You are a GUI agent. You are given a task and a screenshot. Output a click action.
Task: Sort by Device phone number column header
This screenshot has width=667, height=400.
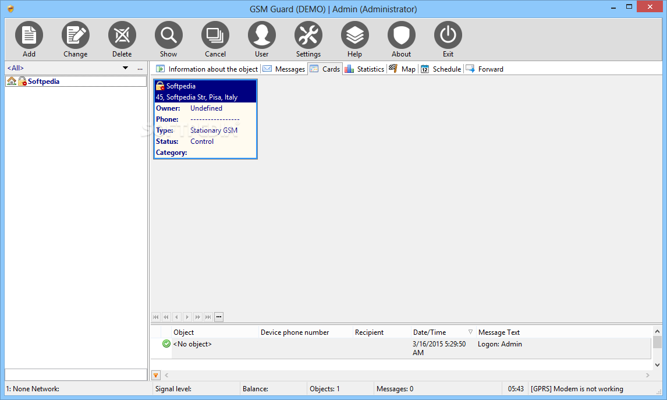pyautogui.click(x=306, y=332)
